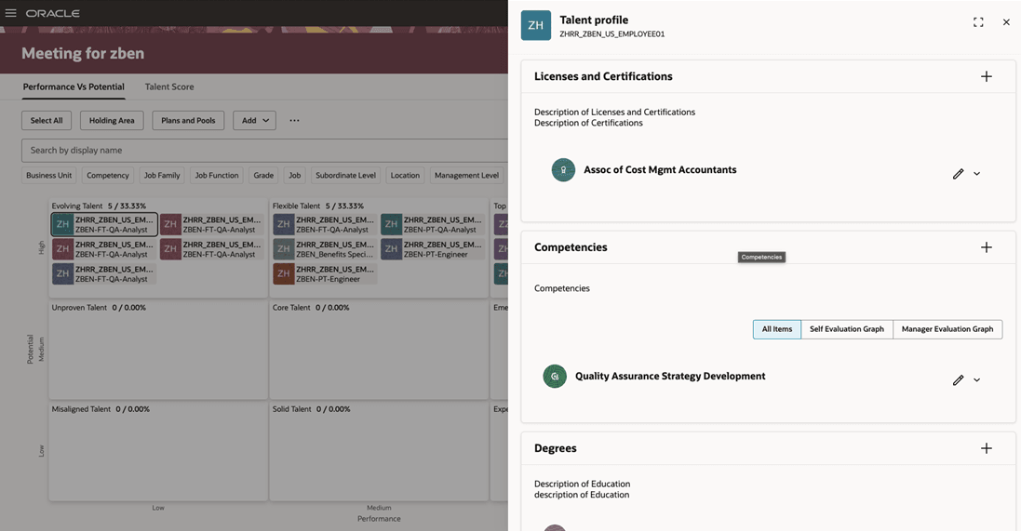Click the competency icon beside Quality Assurance Strategy
This screenshot has height=531, width=1021.
(555, 376)
